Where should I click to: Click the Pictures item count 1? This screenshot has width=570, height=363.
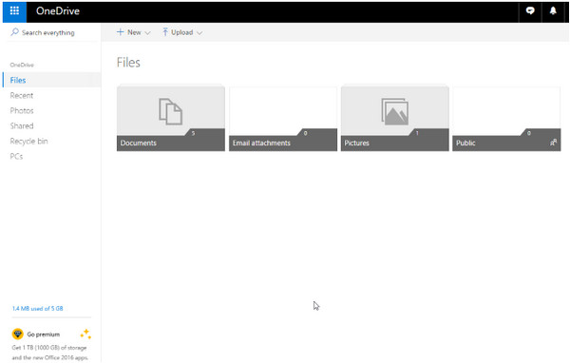tap(417, 133)
